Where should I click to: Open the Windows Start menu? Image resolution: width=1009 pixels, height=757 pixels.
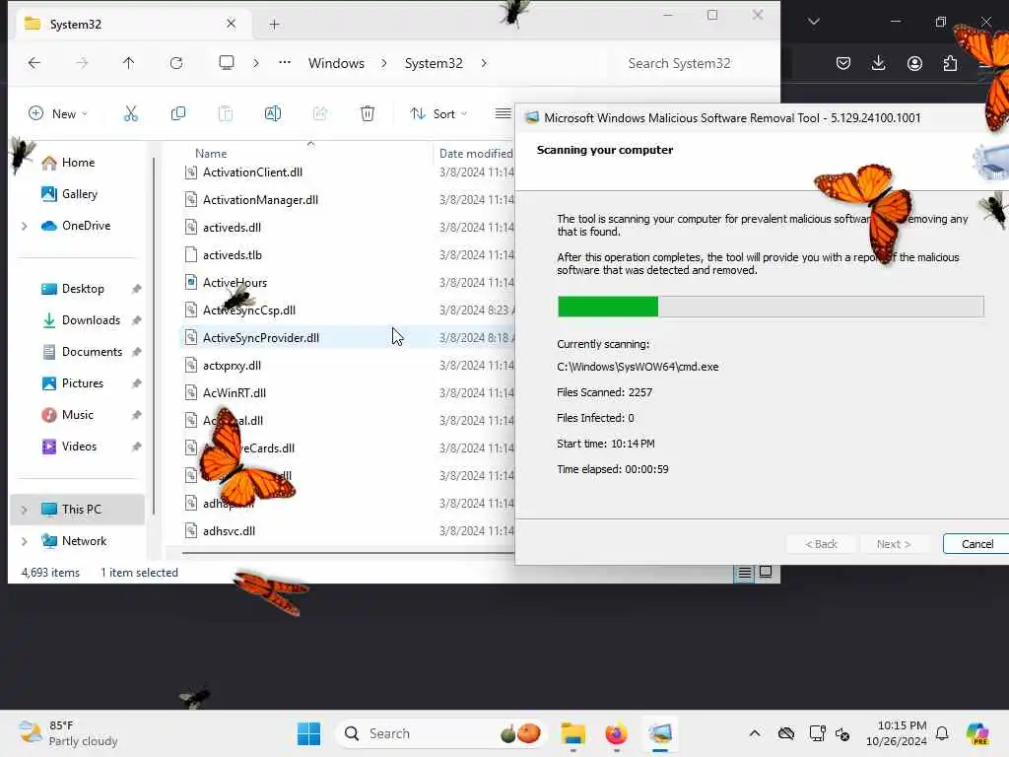pyautogui.click(x=308, y=733)
